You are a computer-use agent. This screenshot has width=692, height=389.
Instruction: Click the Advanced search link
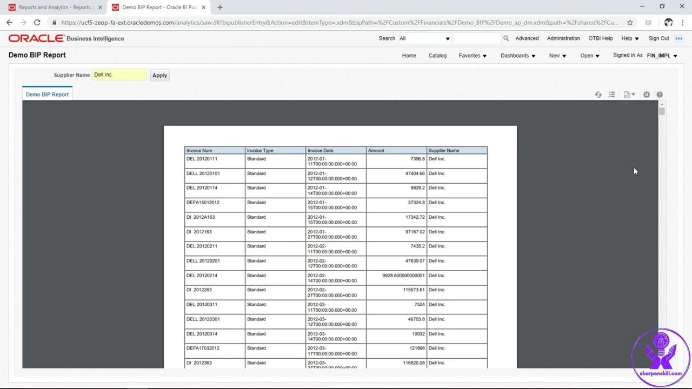527,38
